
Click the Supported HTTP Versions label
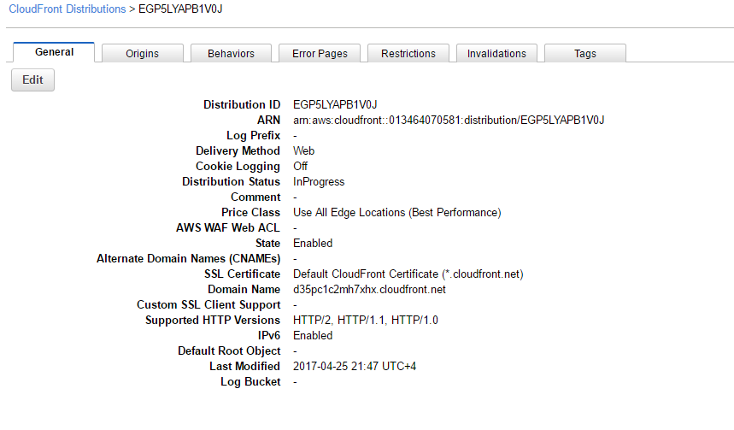(x=213, y=321)
